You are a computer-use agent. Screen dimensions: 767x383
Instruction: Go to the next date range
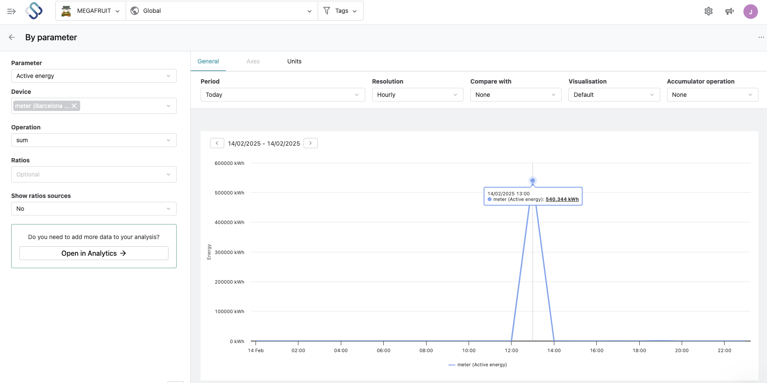coord(310,143)
